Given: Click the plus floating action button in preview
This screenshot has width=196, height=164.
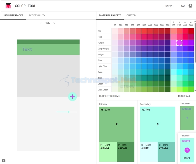Looking at the screenshot, I should pyautogui.click(x=72, y=97).
